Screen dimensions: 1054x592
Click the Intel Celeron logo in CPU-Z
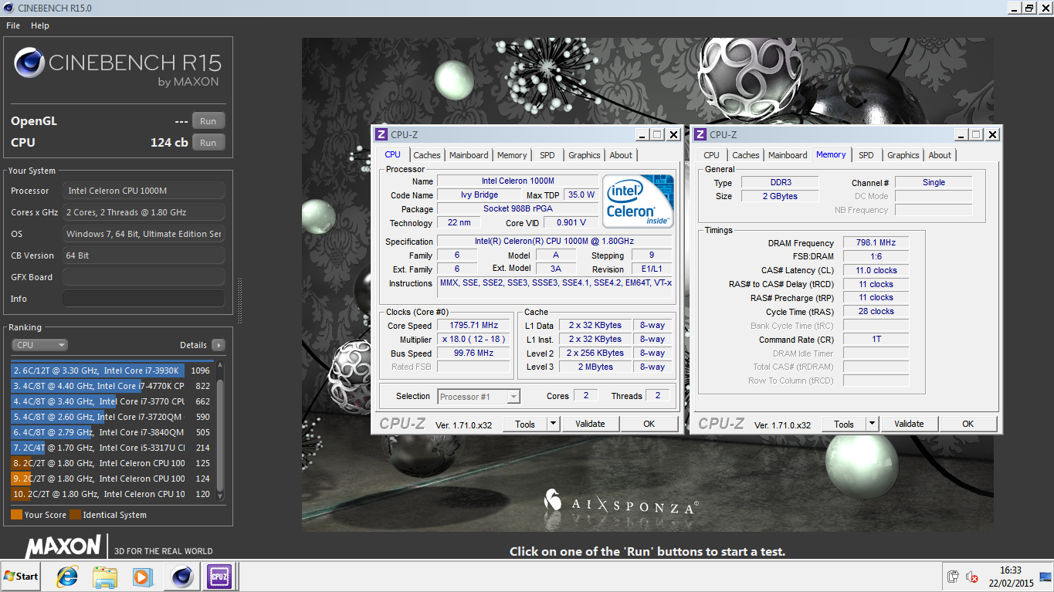pyautogui.click(x=639, y=201)
